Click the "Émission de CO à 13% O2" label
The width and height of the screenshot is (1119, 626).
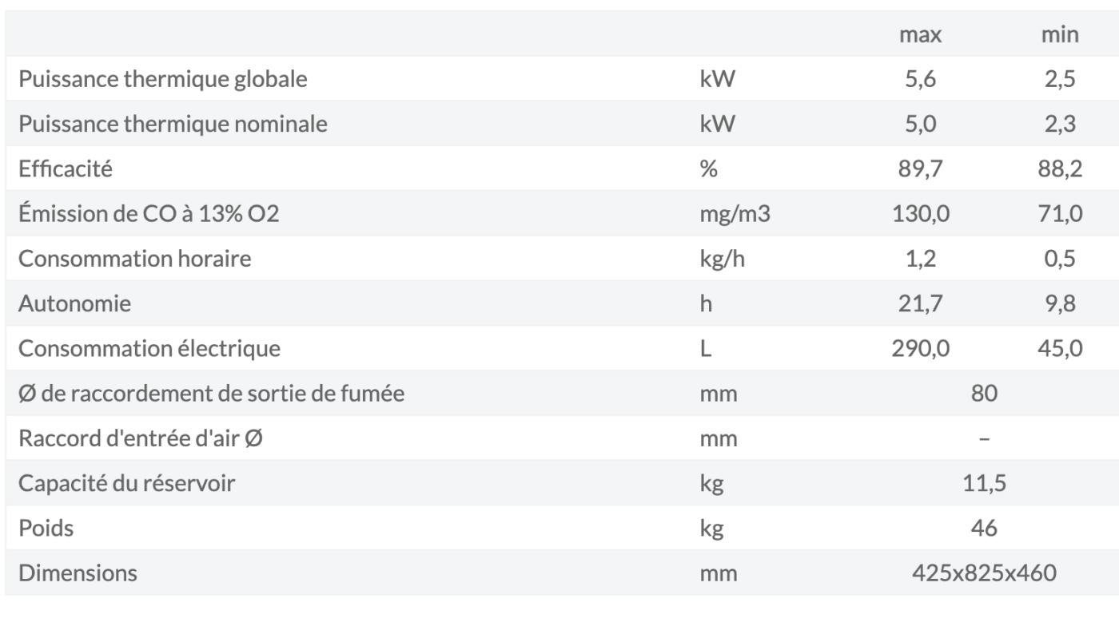[x=149, y=214]
